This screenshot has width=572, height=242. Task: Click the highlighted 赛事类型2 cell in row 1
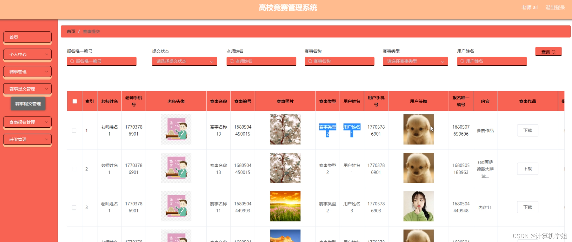click(328, 131)
